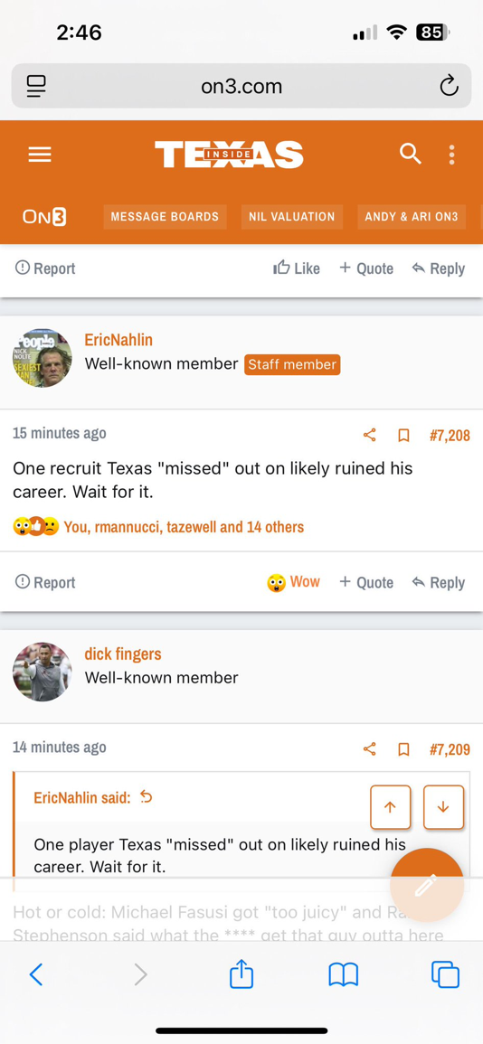
Task: Bookmark post #7,209
Action: (x=403, y=749)
